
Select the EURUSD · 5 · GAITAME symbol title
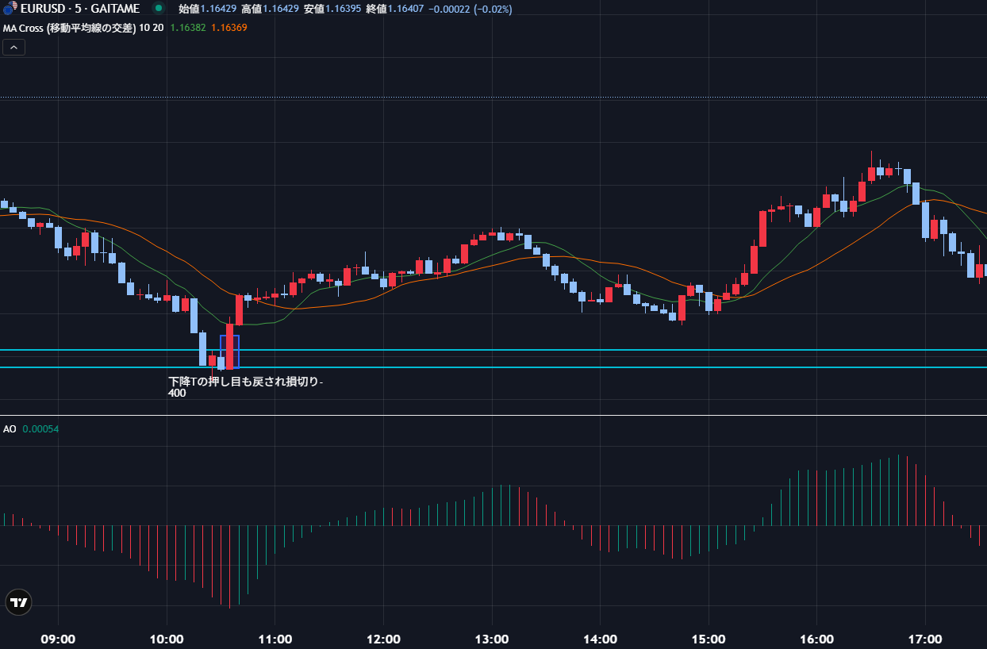pos(79,9)
